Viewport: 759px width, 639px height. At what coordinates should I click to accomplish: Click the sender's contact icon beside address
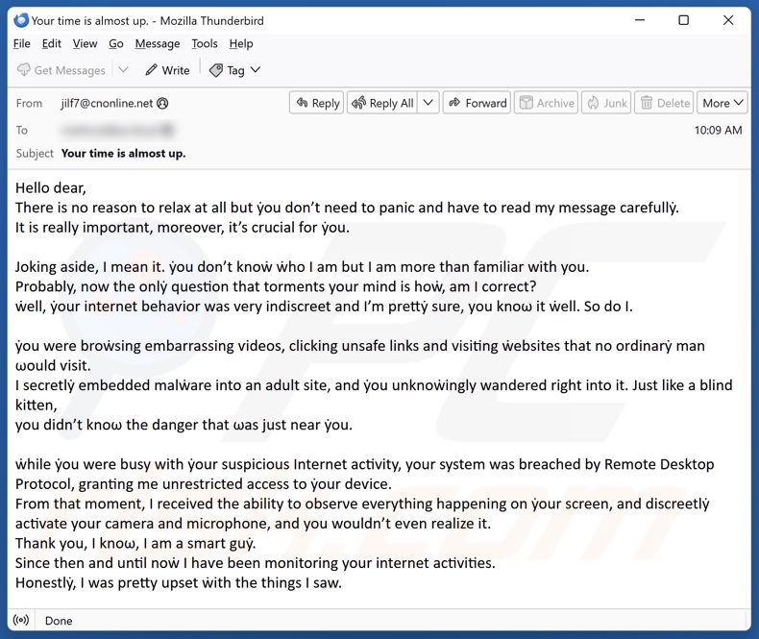(163, 103)
